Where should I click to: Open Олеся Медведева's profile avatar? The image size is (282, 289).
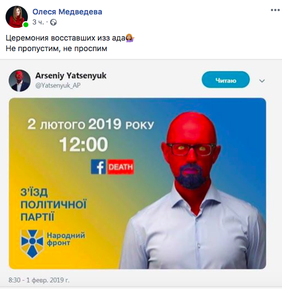click(17, 17)
